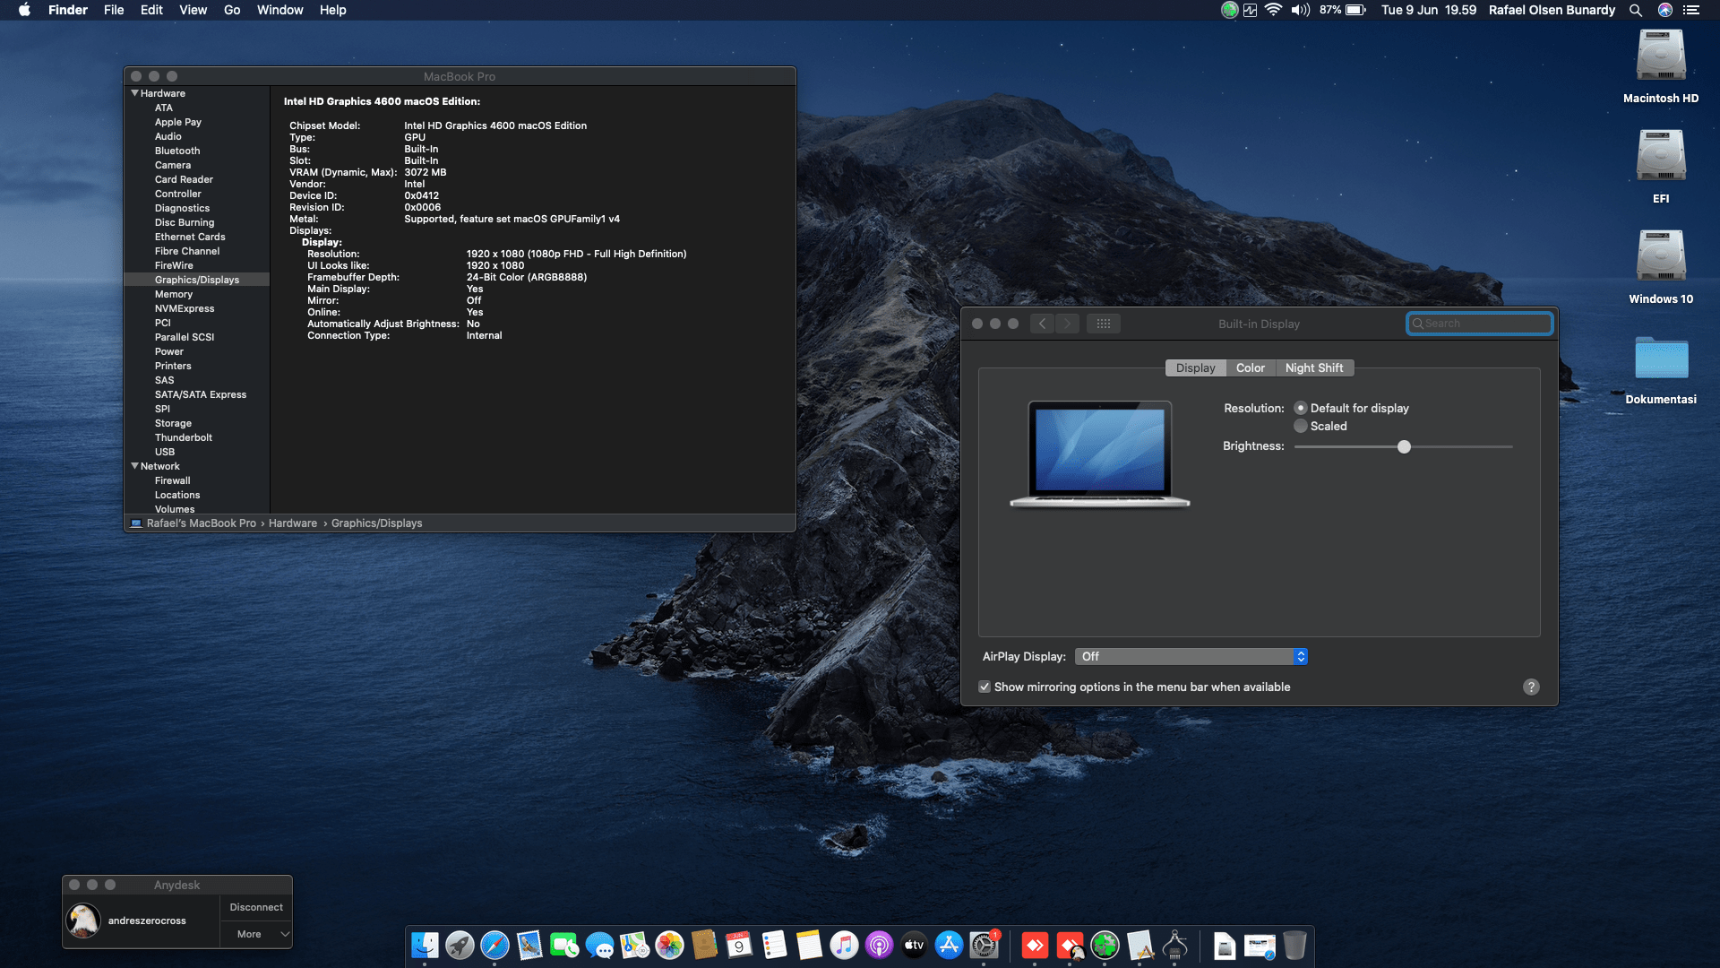The image size is (1720, 968).
Task: Switch to the Color tab
Action: click(1250, 367)
